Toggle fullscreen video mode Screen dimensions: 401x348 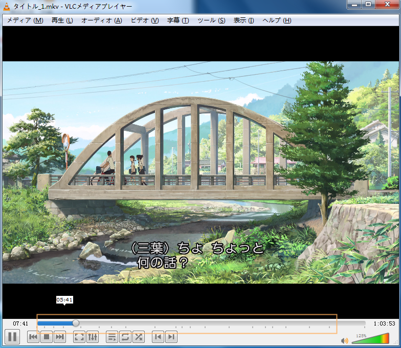click(79, 337)
